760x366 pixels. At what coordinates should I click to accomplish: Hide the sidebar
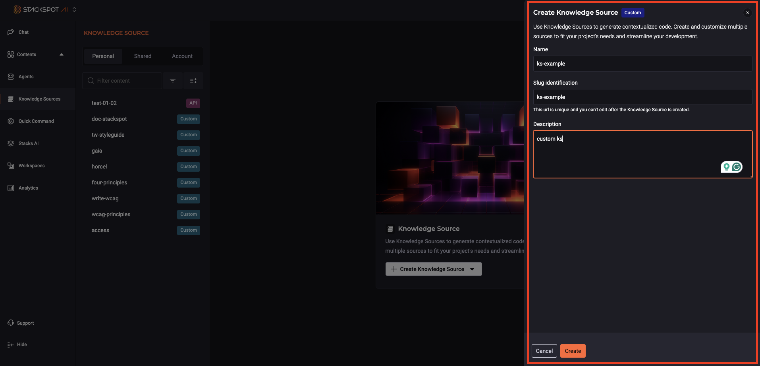(x=21, y=345)
